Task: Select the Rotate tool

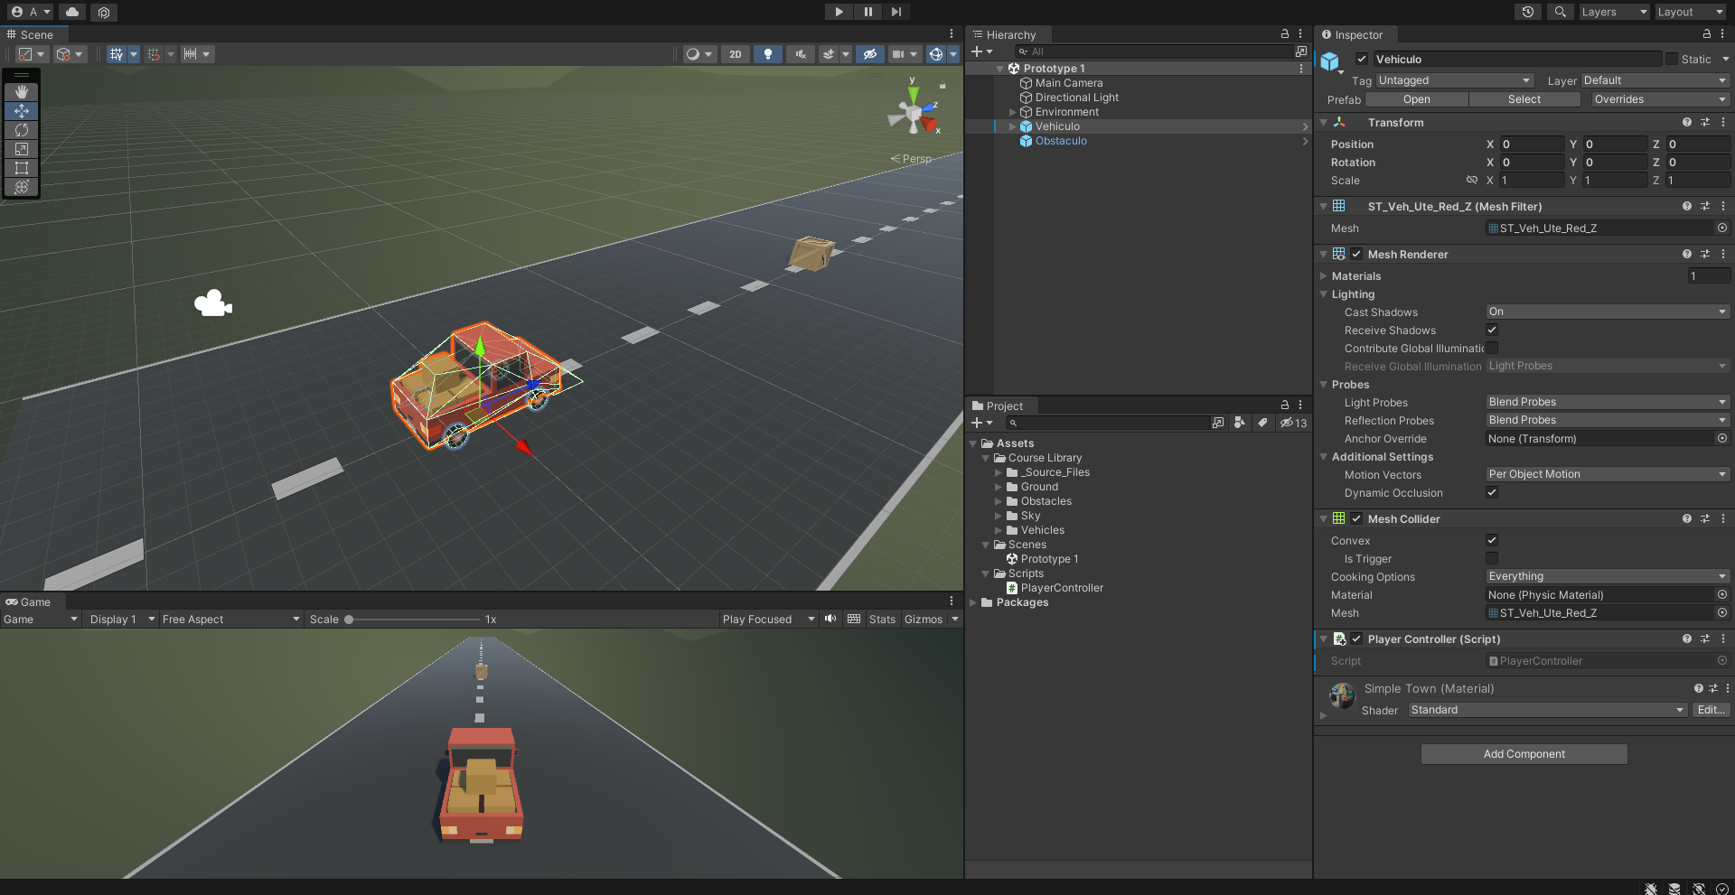Action: coord(22,130)
